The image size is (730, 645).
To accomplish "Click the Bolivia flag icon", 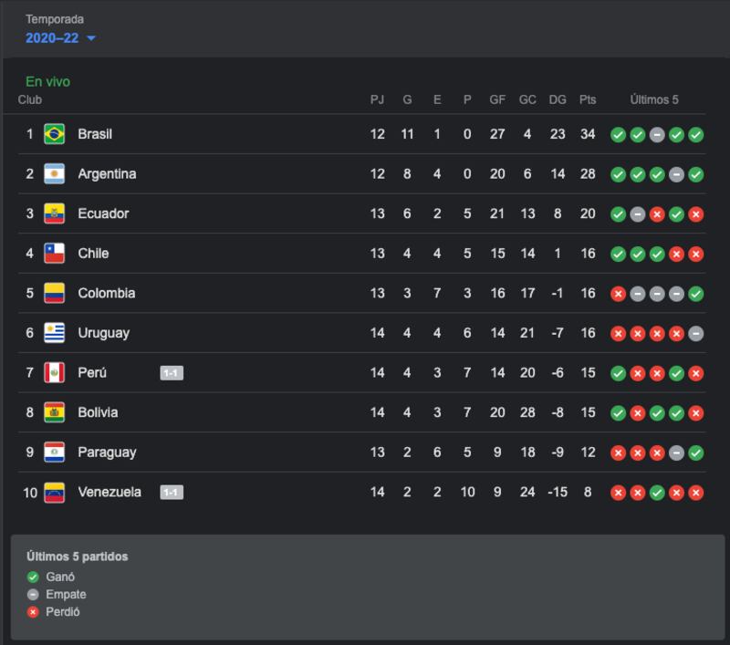I will click(54, 412).
